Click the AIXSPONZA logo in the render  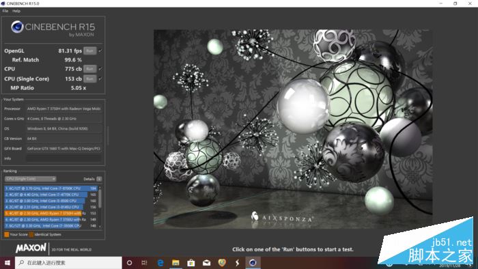pyautogui.click(x=281, y=217)
